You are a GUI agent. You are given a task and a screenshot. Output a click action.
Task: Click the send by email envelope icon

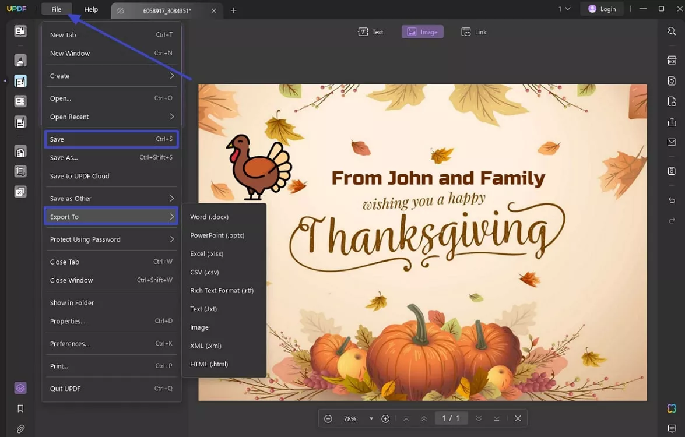[672, 142]
